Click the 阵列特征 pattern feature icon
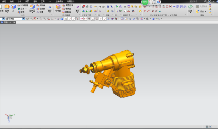 click(18, 5)
